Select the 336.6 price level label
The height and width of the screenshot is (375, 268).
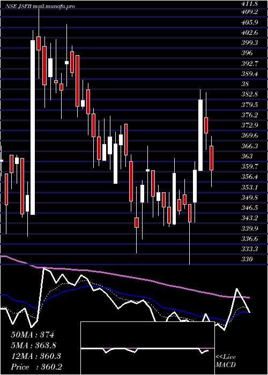pos(250,239)
